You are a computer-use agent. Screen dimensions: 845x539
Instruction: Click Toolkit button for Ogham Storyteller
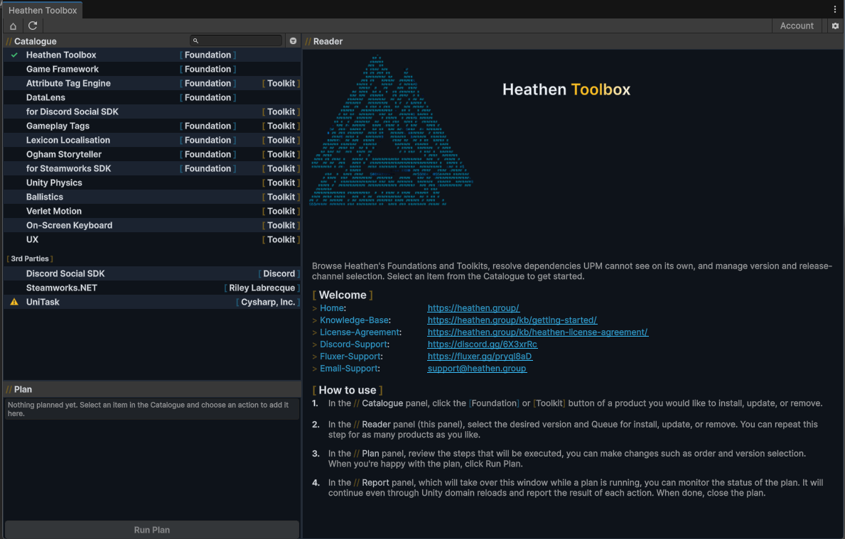click(x=281, y=155)
